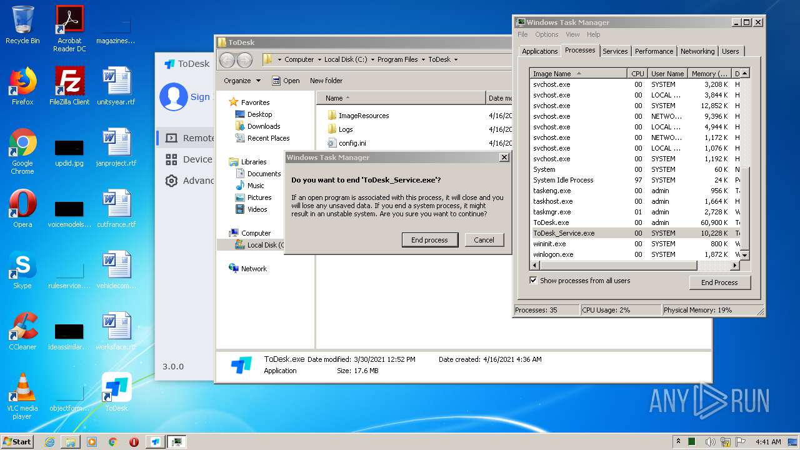Expand dropdown after Computer in address bar
Viewport: 800px width, 450px height.
click(319, 60)
